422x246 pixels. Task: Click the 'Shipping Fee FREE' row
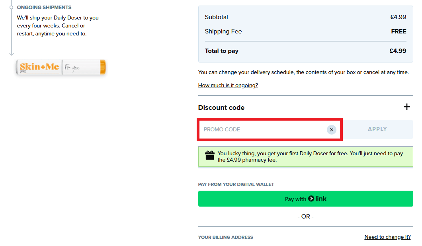305,31
